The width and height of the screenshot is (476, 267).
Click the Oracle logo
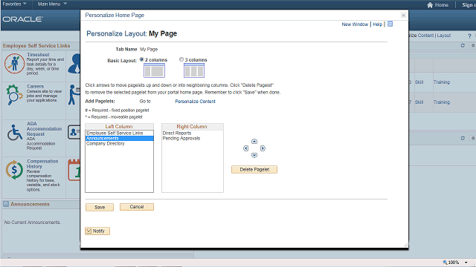click(23, 19)
